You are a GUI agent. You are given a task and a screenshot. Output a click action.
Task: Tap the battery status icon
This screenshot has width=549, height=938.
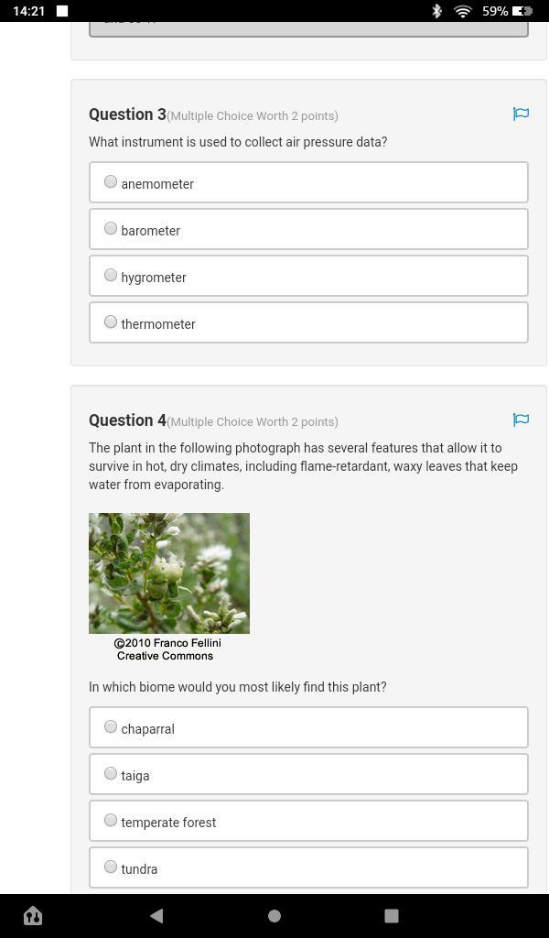click(x=522, y=11)
